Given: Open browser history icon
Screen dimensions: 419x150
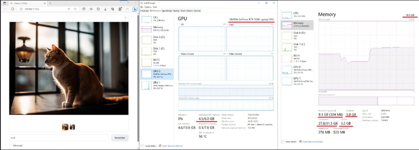Looking at the screenshot, I should (98, 9).
